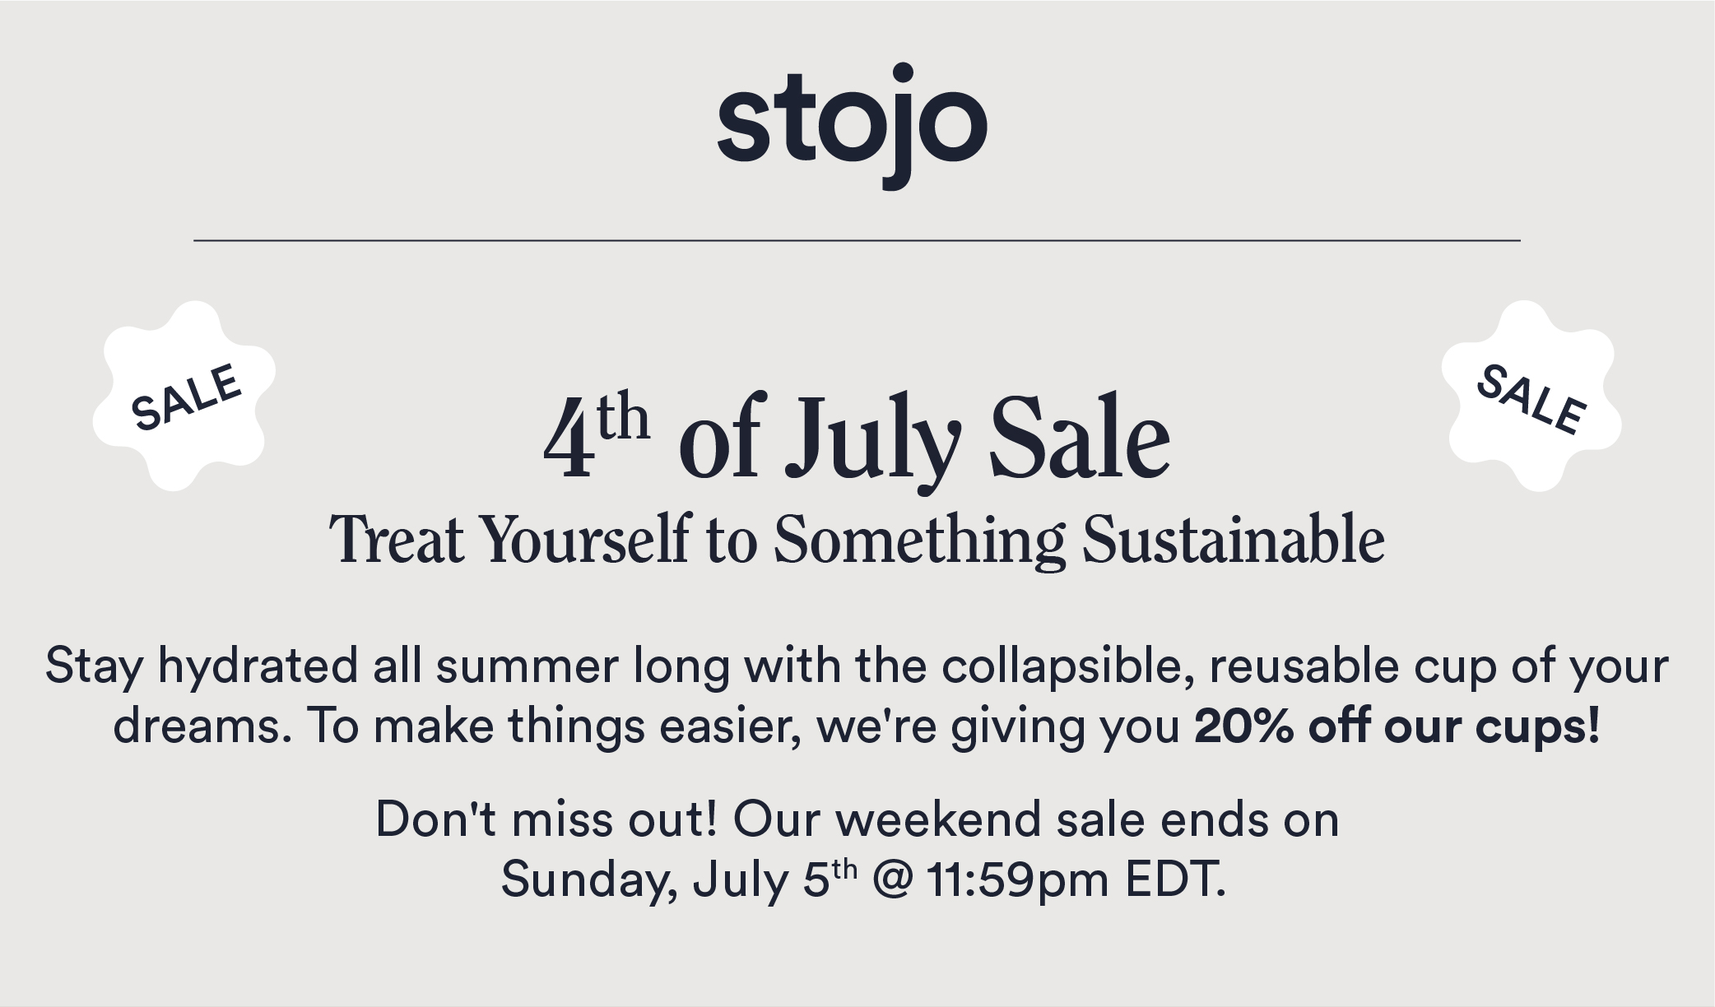Click the word "dreams." in the body text

coord(202,726)
